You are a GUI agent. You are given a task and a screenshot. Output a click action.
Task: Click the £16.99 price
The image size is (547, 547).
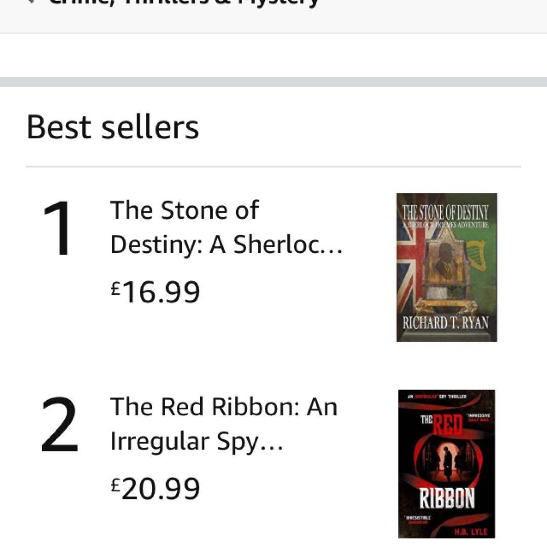click(155, 292)
